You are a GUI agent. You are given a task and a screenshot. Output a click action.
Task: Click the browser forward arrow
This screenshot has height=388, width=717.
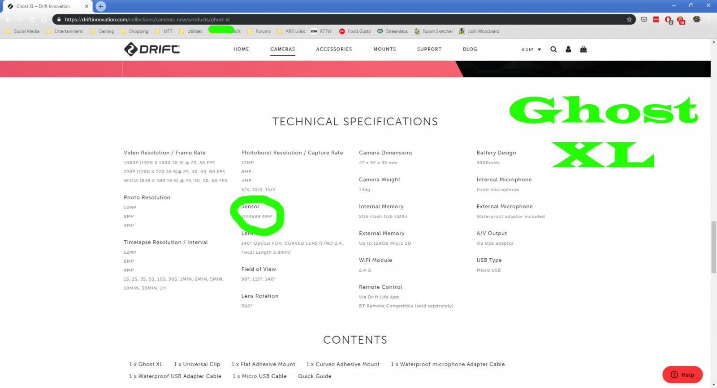(20, 19)
